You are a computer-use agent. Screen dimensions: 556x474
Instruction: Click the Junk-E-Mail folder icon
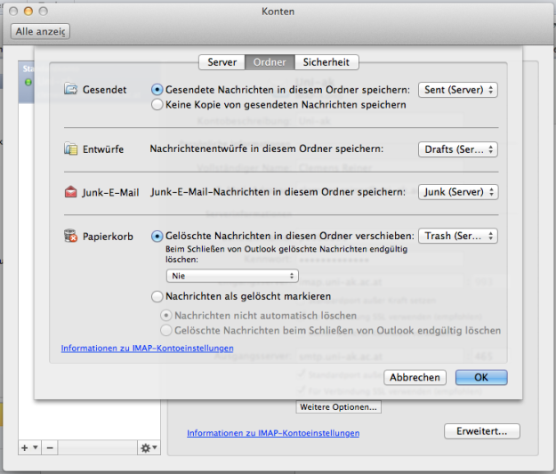click(71, 191)
